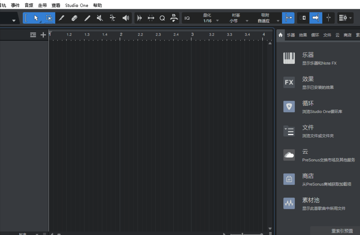Screen dimensions: 360x235
Task: Select the Split (knife) tool
Action: tap(61, 18)
